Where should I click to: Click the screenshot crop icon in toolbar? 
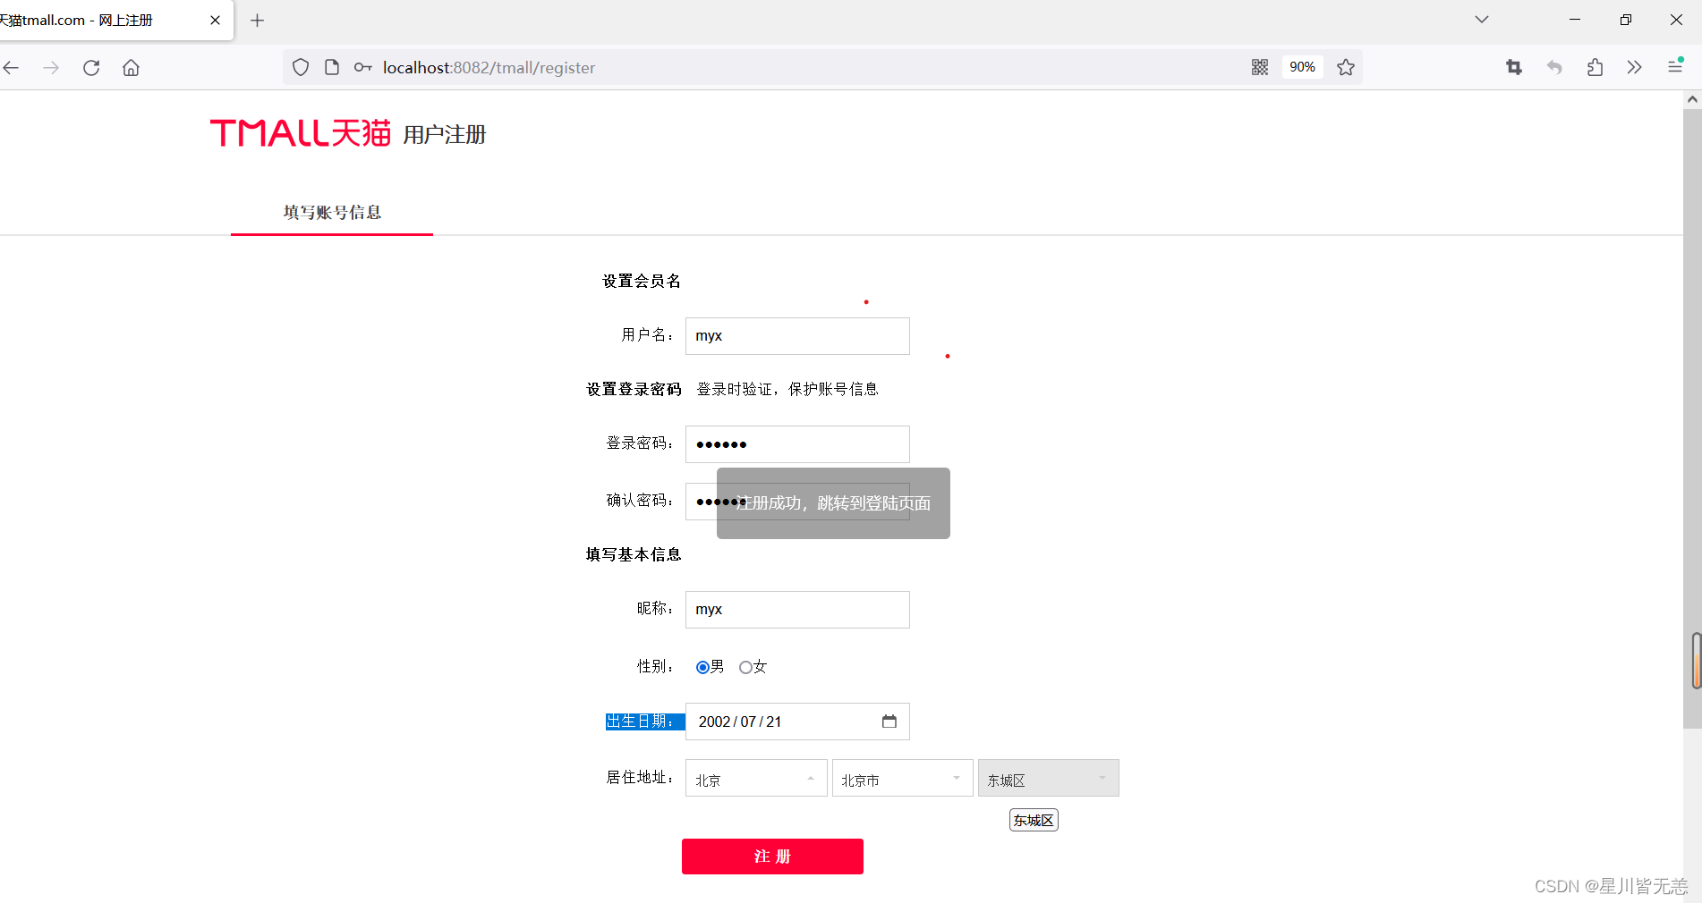[1514, 67]
